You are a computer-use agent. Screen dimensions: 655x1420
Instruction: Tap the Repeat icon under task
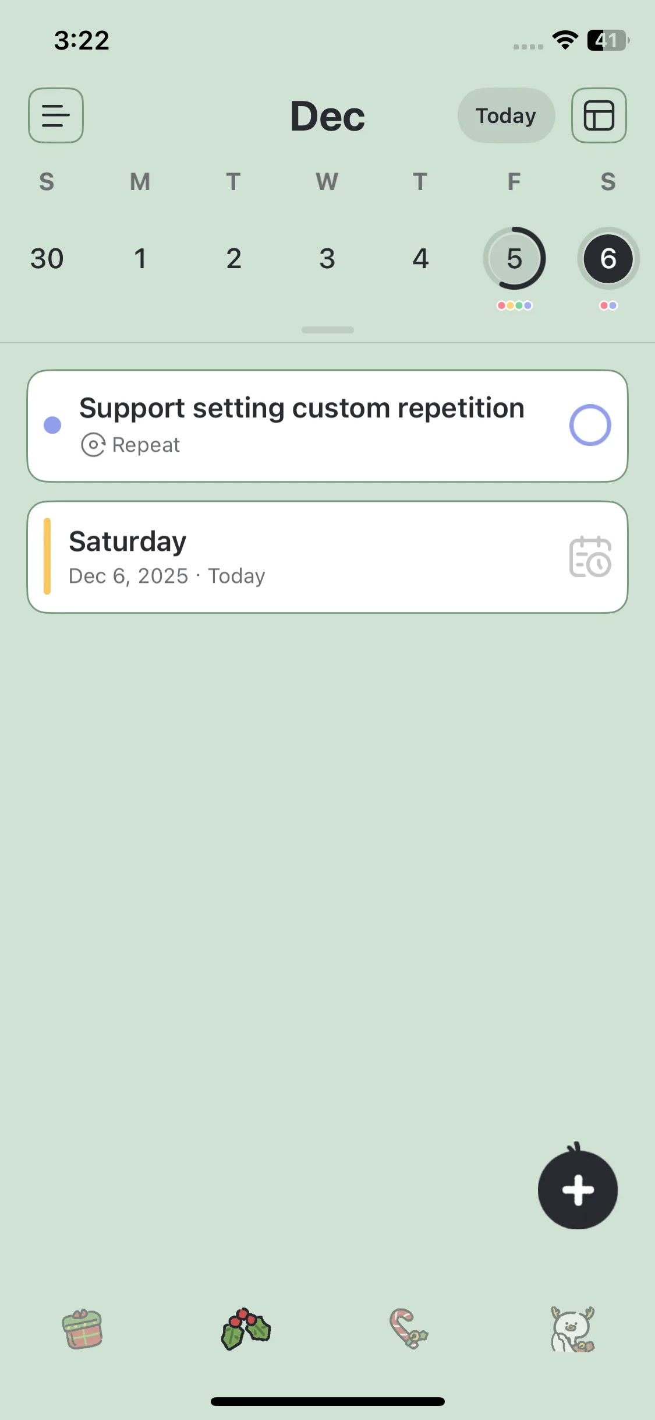[x=93, y=445]
